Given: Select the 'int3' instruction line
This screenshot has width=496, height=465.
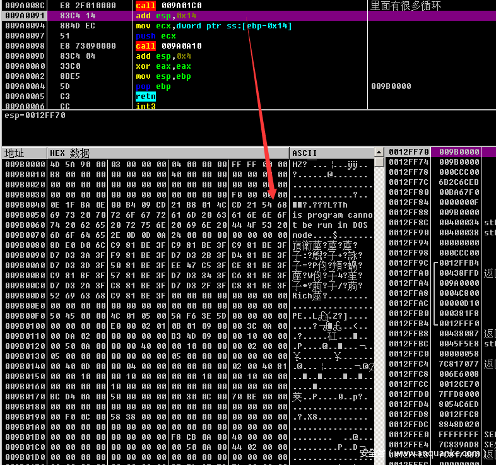Looking at the screenshot, I should [145, 107].
